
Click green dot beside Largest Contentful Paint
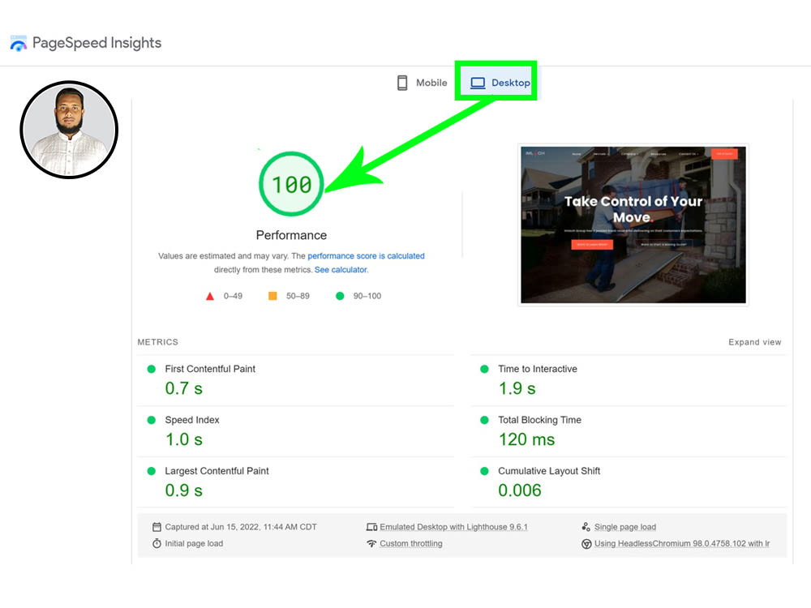152,471
